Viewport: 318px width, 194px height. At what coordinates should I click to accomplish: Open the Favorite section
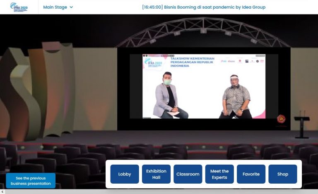point(251,174)
